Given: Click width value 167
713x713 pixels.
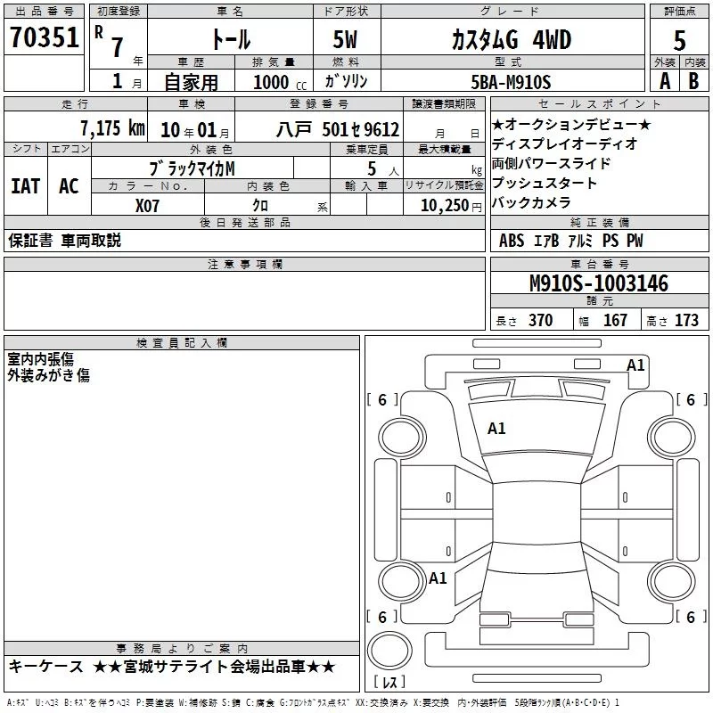Looking at the screenshot, I should (615, 321).
